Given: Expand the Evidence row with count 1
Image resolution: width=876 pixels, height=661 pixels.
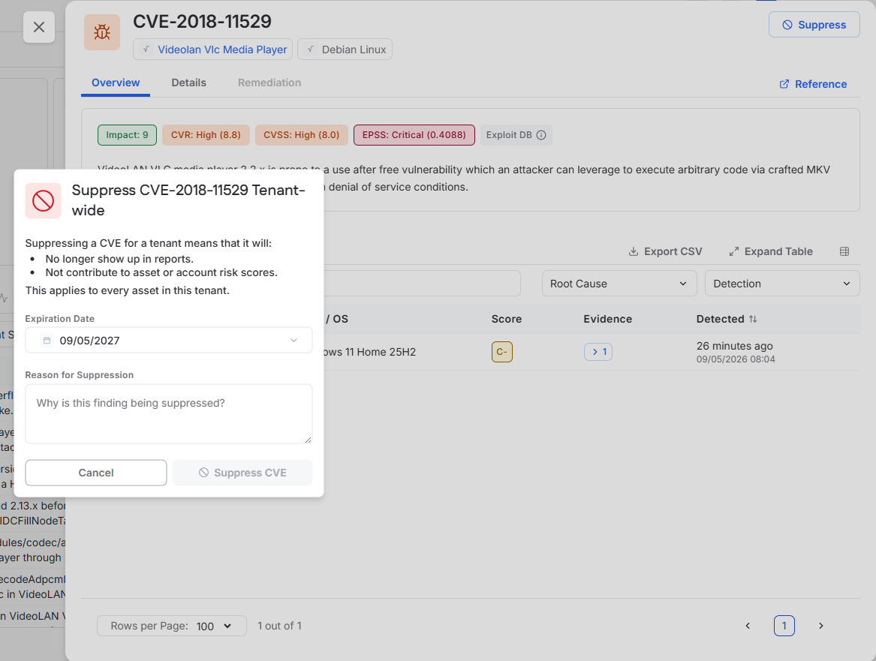Looking at the screenshot, I should click(598, 352).
